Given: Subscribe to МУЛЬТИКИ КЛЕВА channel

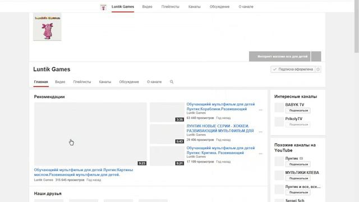Looking at the screenshot, I should click(298, 178).
